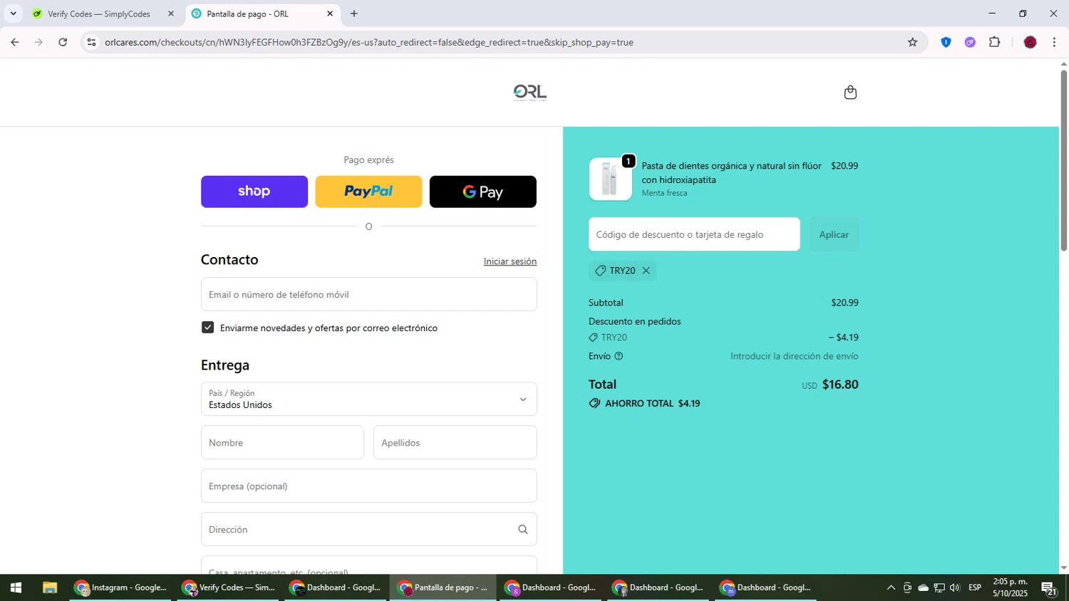Focus the Dirección address field
Image resolution: width=1069 pixels, height=601 pixels.
pyautogui.click(x=369, y=529)
